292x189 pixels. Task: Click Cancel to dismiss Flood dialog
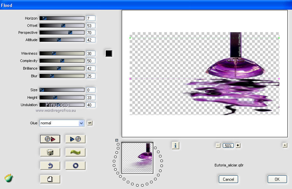coord(228,179)
